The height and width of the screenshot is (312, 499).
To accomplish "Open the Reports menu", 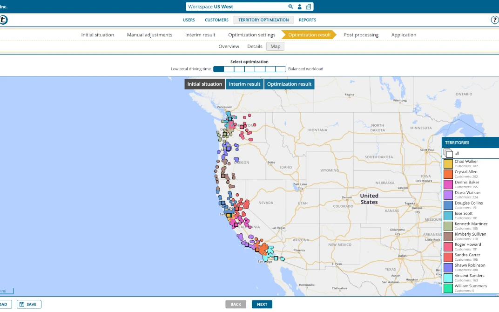I will (307, 20).
